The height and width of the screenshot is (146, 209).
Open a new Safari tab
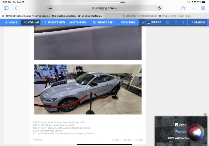(x=193, y=8)
